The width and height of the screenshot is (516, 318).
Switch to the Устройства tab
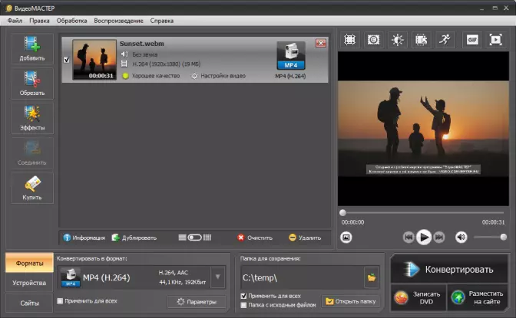point(28,283)
